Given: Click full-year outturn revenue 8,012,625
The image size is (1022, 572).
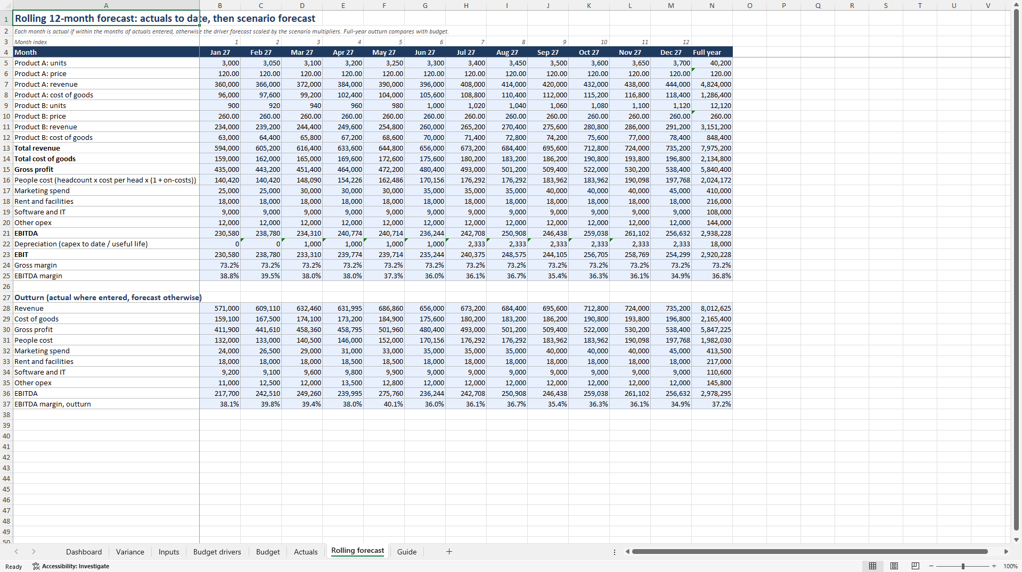Looking at the screenshot, I should pos(712,308).
